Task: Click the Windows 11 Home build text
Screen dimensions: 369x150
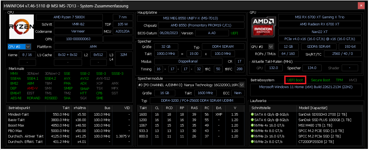Action: pyautogui.click(x=306, y=87)
